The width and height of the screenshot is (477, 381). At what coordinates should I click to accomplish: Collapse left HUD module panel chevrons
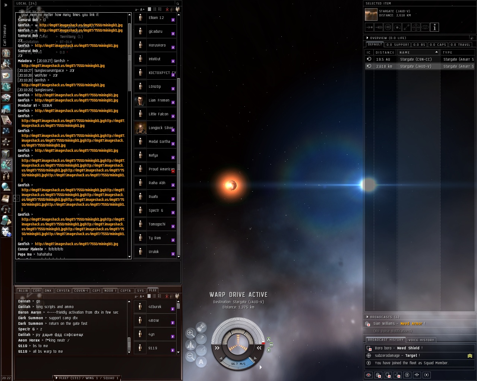click(217, 348)
